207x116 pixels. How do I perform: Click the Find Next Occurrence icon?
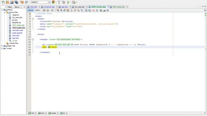[64, 10]
